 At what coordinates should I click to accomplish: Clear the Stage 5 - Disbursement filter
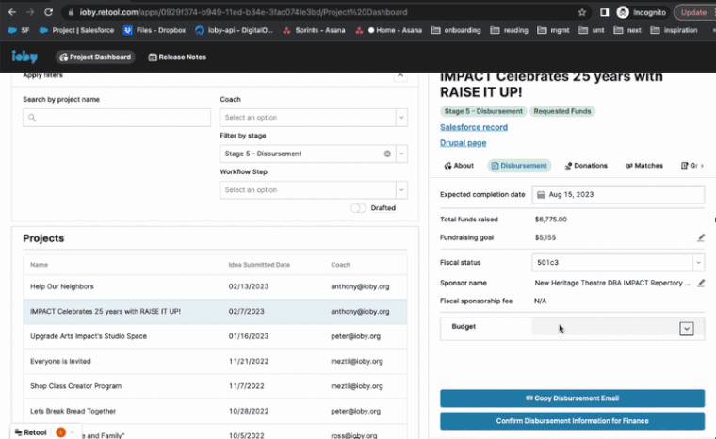pyautogui.click(x=387, y=154)
